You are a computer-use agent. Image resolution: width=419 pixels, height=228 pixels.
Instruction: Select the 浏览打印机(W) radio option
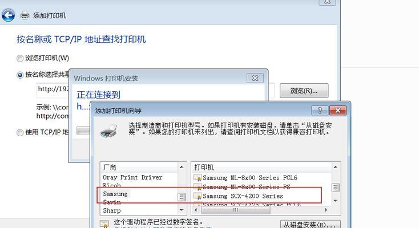tap(20, 58)
